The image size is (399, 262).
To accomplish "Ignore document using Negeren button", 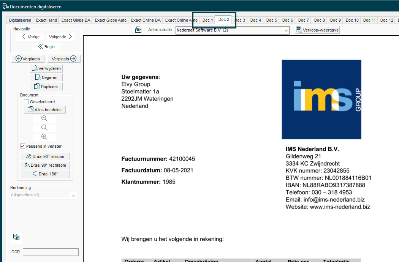I will 46,77.
